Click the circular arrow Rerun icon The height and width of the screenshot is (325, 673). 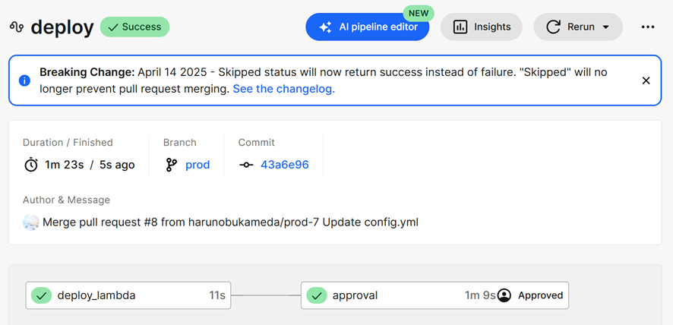point(553,27)
